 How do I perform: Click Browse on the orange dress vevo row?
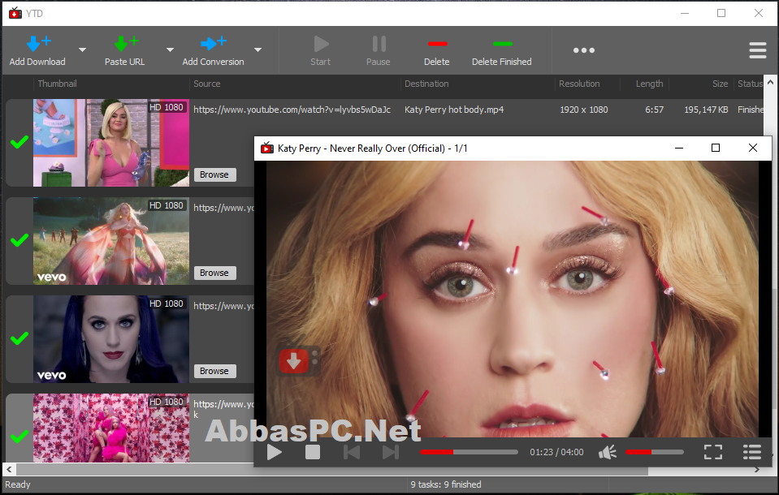tap(214, 273)
